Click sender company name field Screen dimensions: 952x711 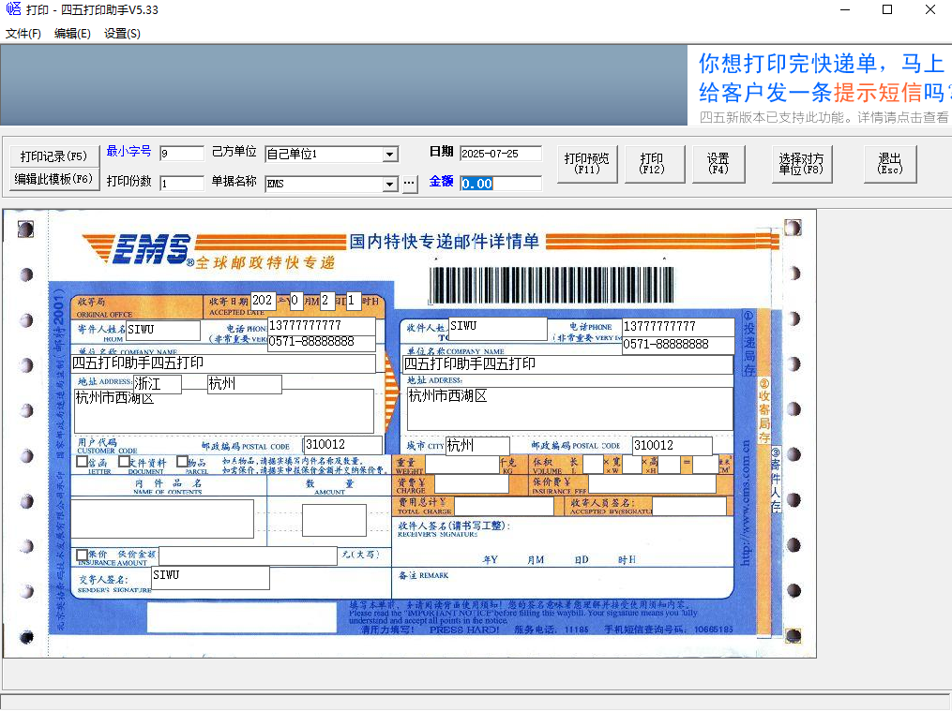[x=223, y=363]
